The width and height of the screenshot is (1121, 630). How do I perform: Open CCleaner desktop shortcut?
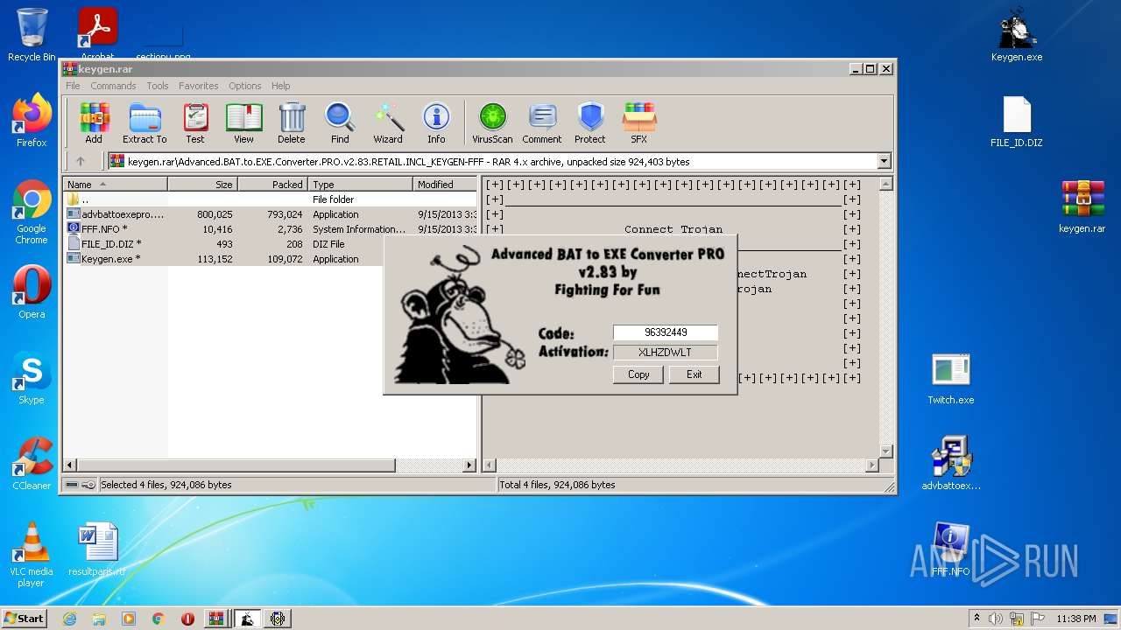coord(32,464)
